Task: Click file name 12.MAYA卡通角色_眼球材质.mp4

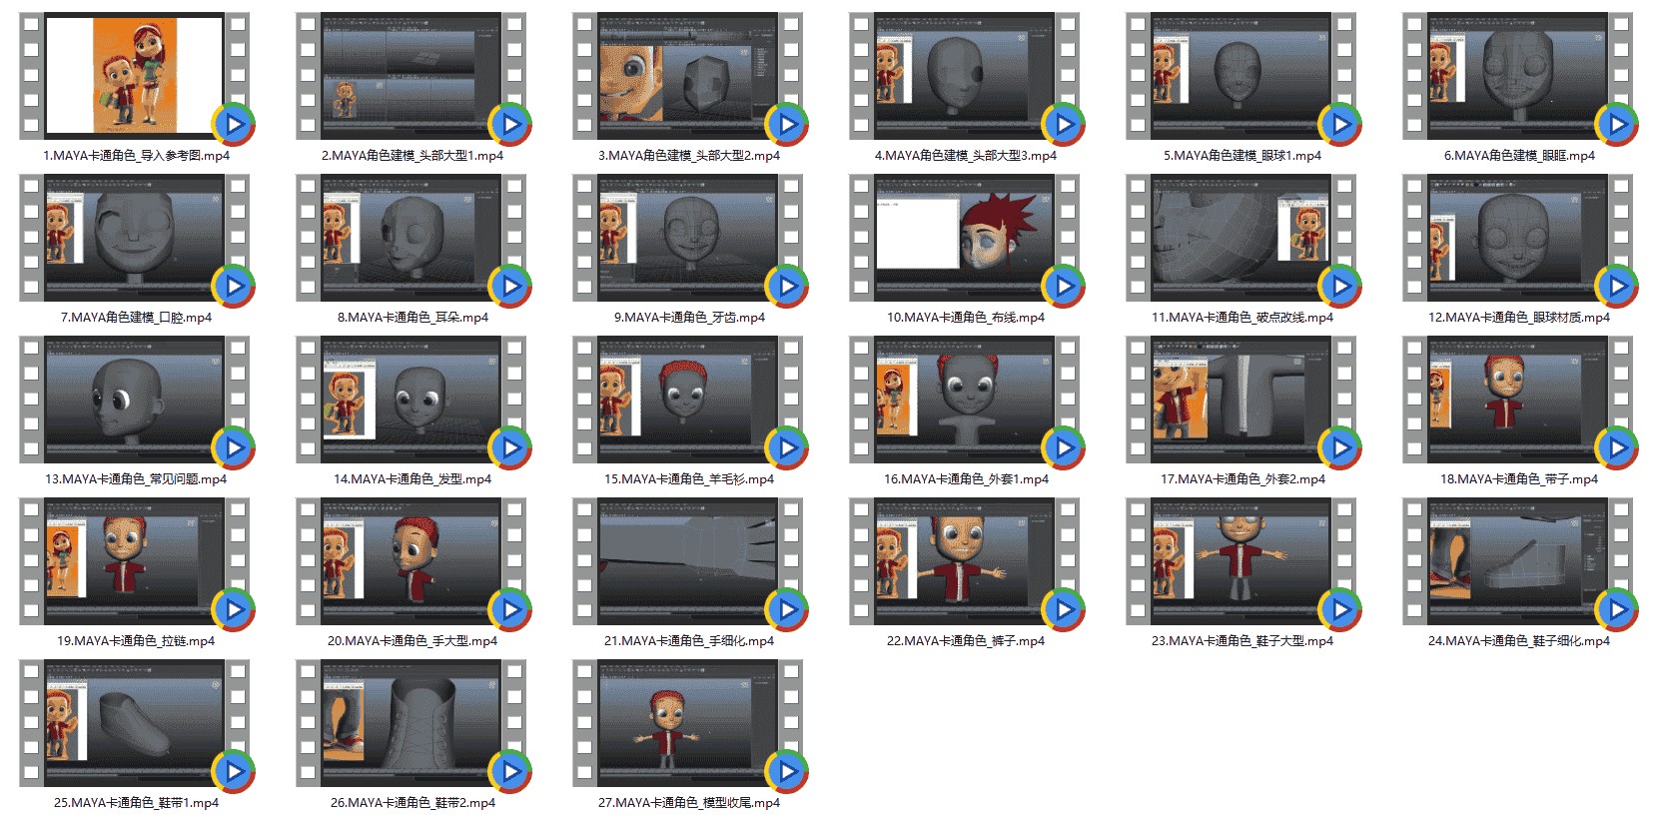Action: pyautogui.click(x=1518, y=318)
